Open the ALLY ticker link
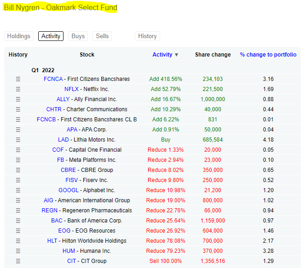Viewport: 306px width, 268px height. [63, 99]
